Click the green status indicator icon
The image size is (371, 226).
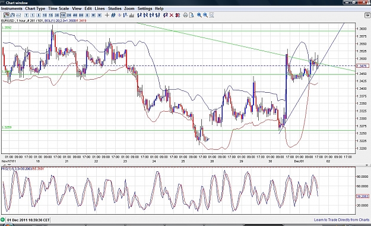click(2, 220)
